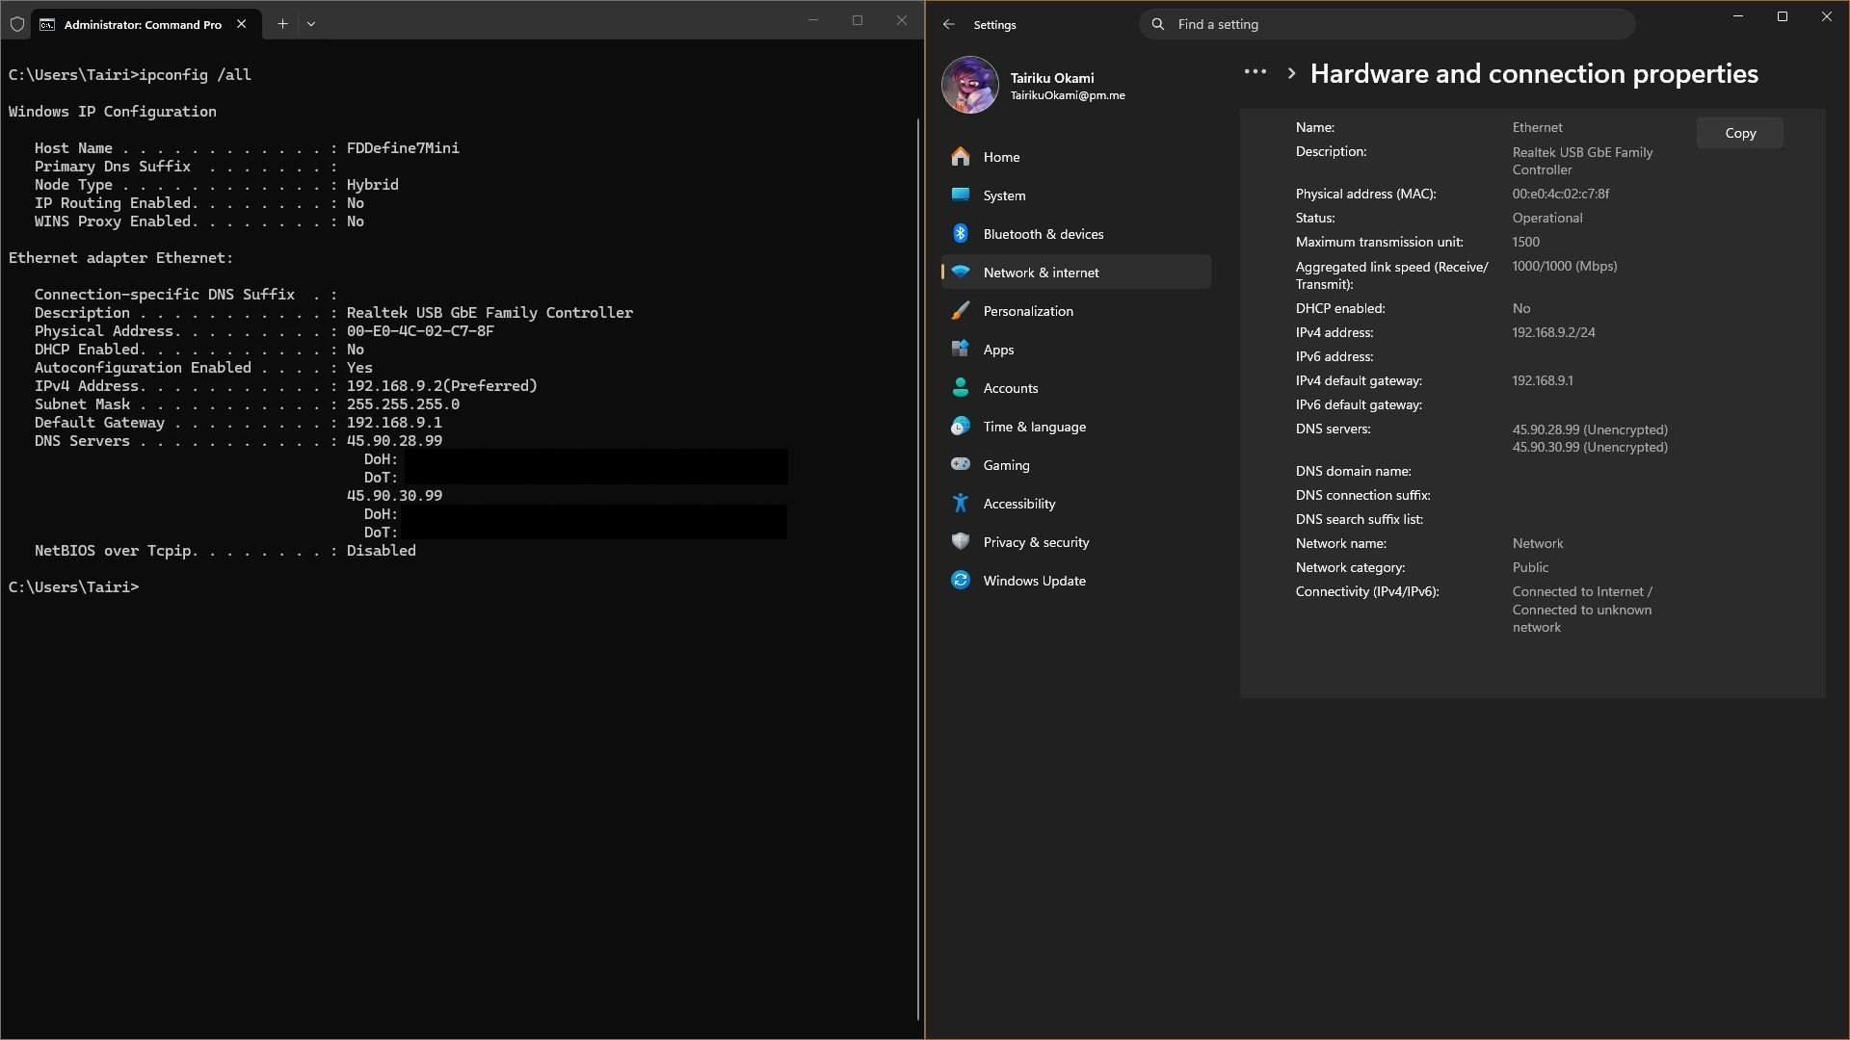Open Time & language settings
The width and height of the screenshot is (1850, 1040).
pyautogui.click(x=1075, y=427)
